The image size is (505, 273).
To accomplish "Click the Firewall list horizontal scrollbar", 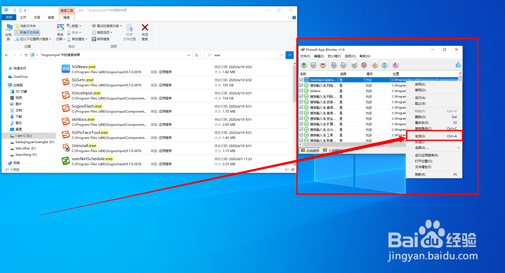I will (353, 144).
